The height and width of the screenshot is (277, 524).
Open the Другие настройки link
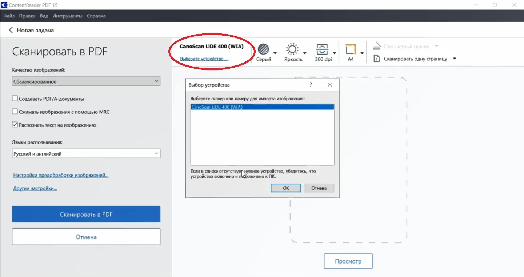point(35,188)
